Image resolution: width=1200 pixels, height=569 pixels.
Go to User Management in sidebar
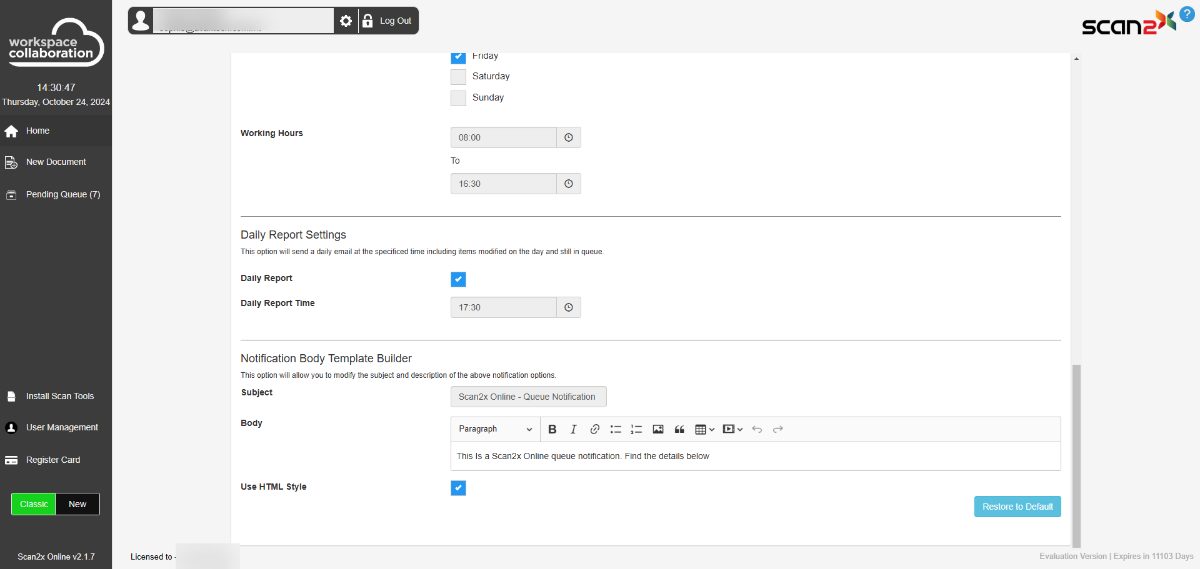[62, 427]
